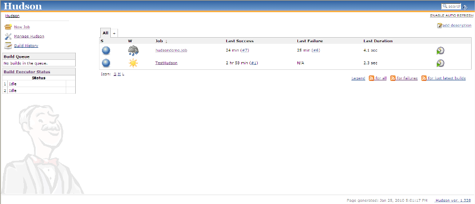Click the search help question mark icon
The image size is (475, 204).
click(x=465, y=7)
